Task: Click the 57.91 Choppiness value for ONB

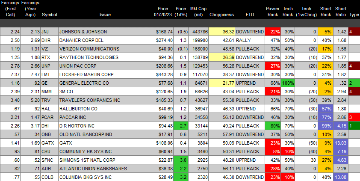Action: click(x=221, y=134)
